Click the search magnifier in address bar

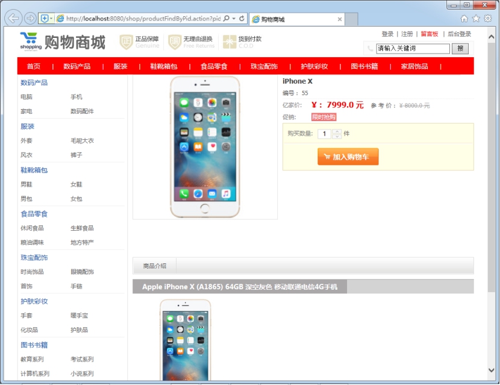pyautogui.click(x=227, y=19)
